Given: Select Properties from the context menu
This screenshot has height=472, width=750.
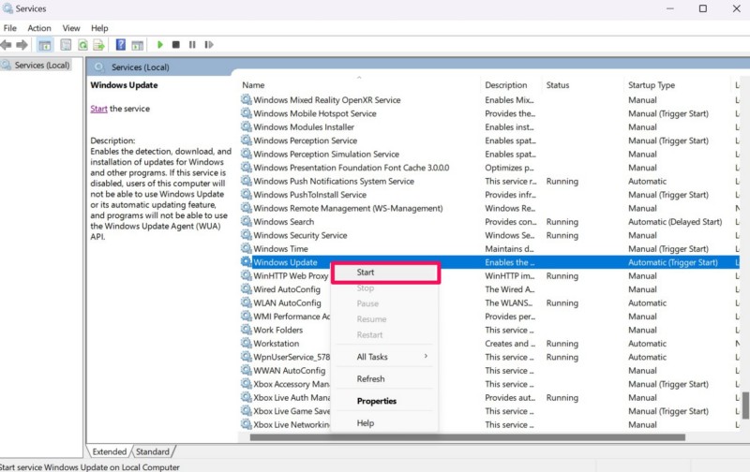Looking at the screenshot, I should coord(377,401).
